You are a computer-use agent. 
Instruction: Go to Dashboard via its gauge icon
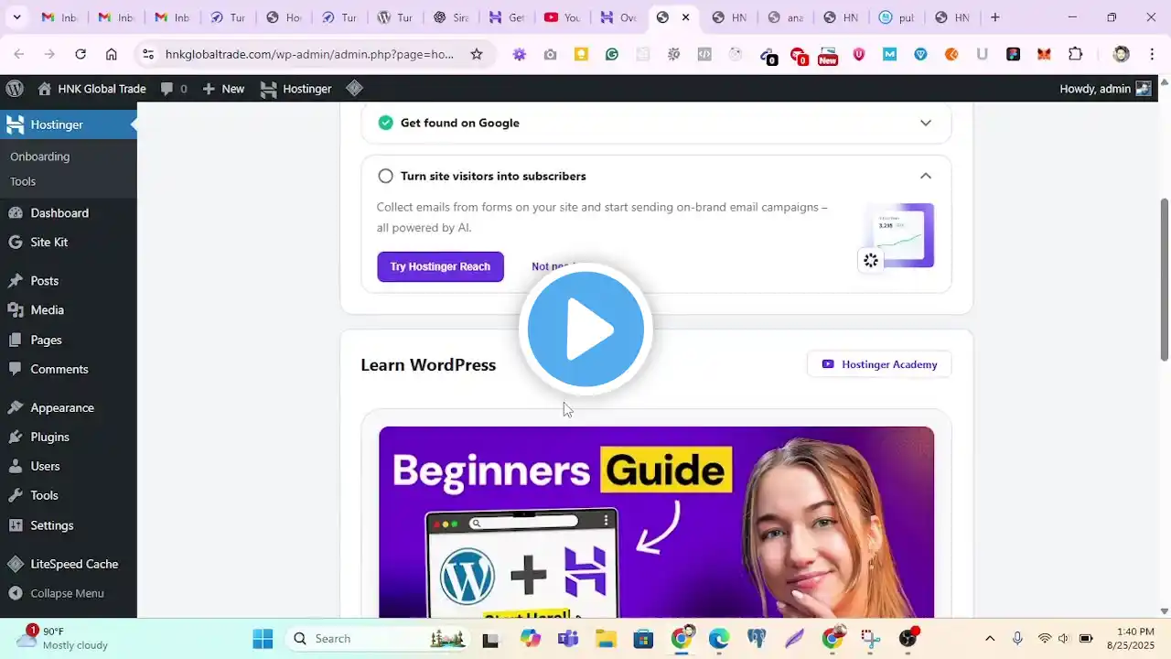(x=15, y=213)
